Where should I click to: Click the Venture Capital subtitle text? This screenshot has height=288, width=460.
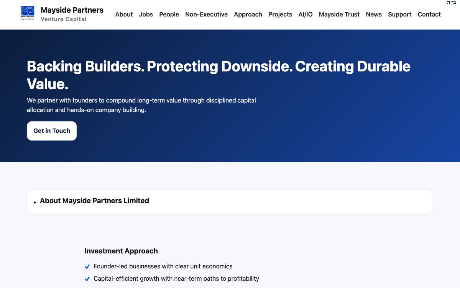(64, 19)
